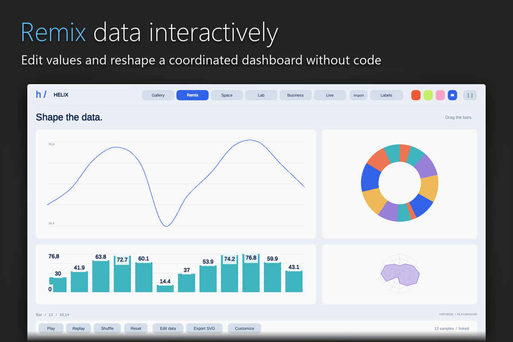The height and width of the screenshot is (342, 513).
Task: Switch to the Live tab
Action: coord(330,95)
